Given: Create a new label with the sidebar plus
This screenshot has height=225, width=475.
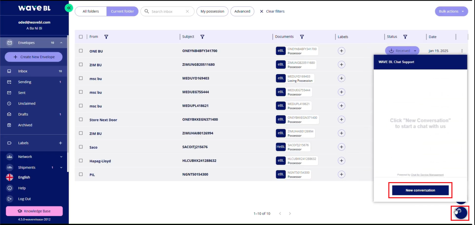Looking at the screenshot, I should coord(60,143).
